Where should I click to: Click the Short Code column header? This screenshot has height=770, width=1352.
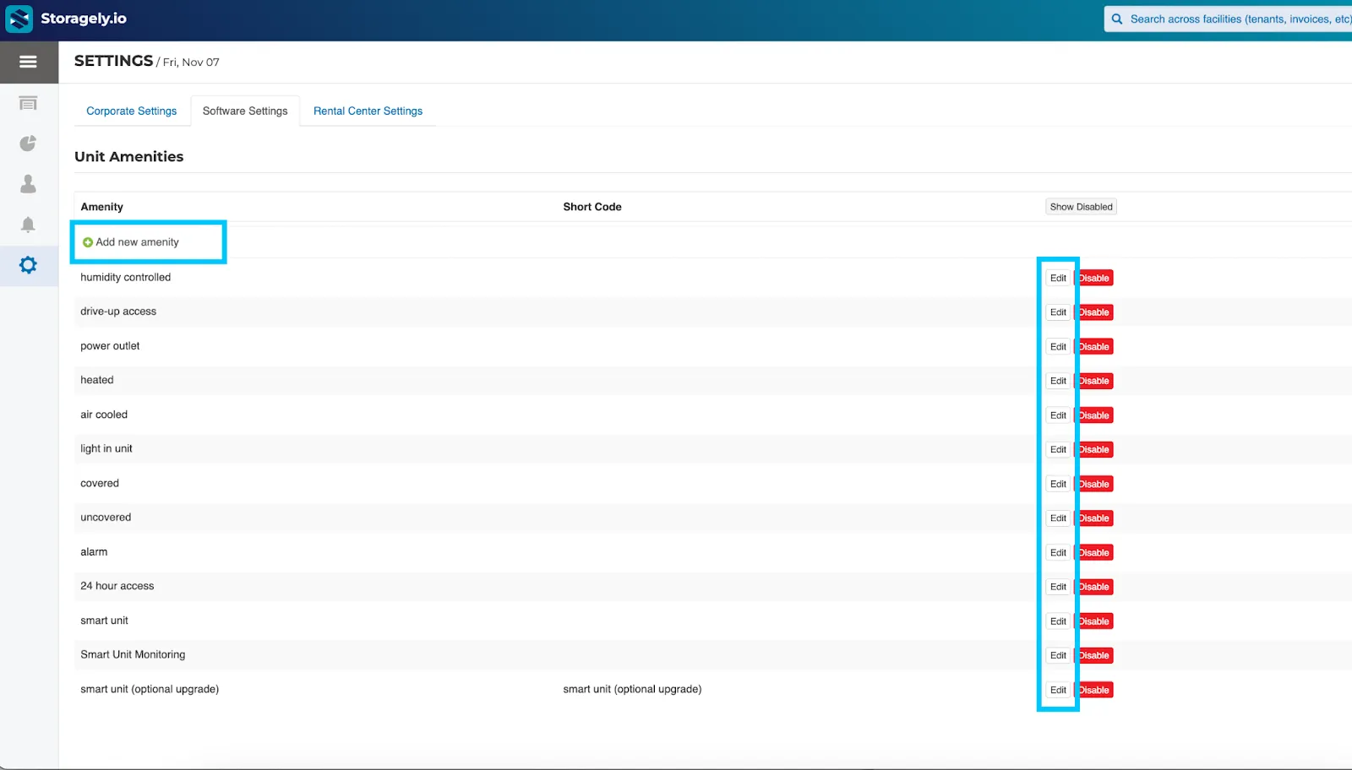tap(592, 207)
